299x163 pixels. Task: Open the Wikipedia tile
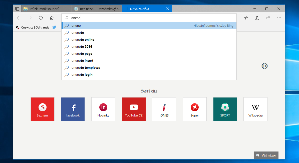pos(255,109)
